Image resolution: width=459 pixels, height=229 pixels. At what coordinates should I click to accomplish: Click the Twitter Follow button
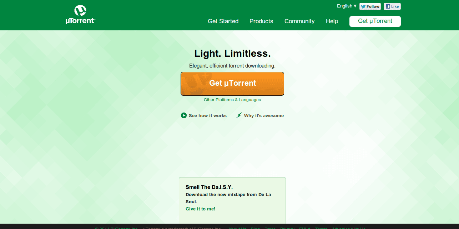click(370, 6)
